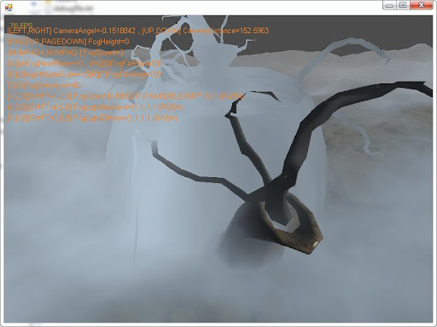Click the "FogLightAmbient" RGBA line
Image resolution: width=437 pixels, height=327 pixels.
[x=95, y=107]
